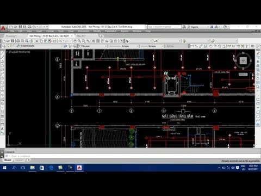Open the Format menu

[50, 31]
